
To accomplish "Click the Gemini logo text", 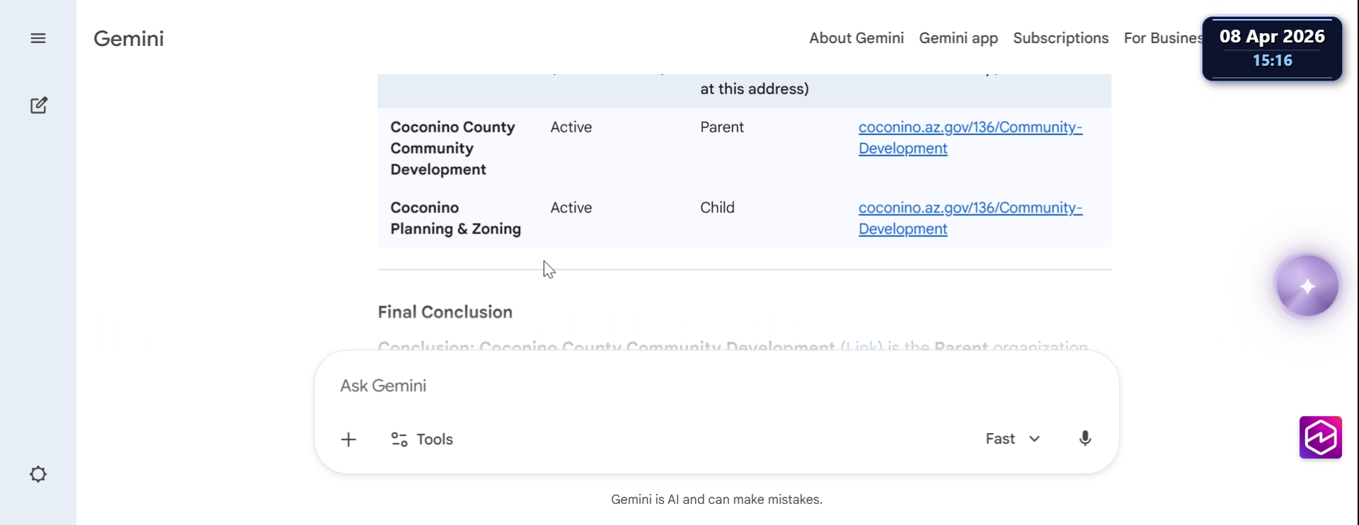I will click(129, 38).
